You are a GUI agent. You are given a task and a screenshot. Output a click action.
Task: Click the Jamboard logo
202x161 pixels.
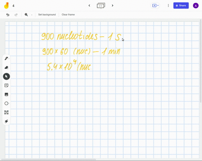click(6, 5)
